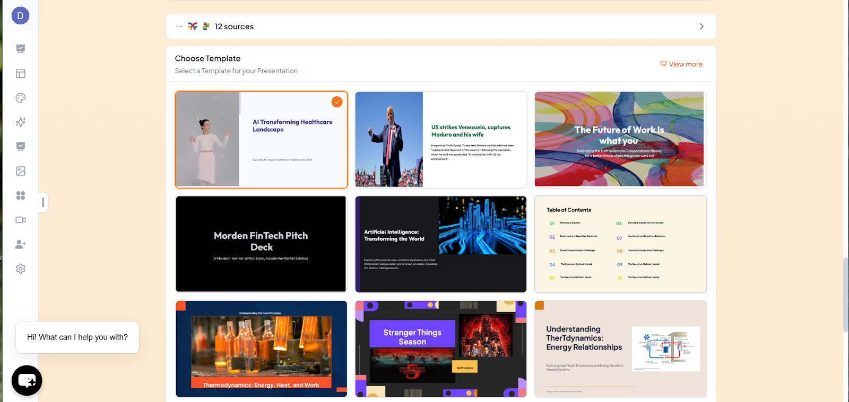Viewport: 849px width, 402px height.
Task: Open the user avatar D profile
Action: [x=20, y=16]
